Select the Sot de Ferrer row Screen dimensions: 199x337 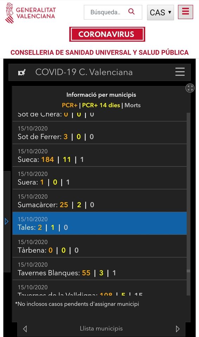click(x=99, y=133)
